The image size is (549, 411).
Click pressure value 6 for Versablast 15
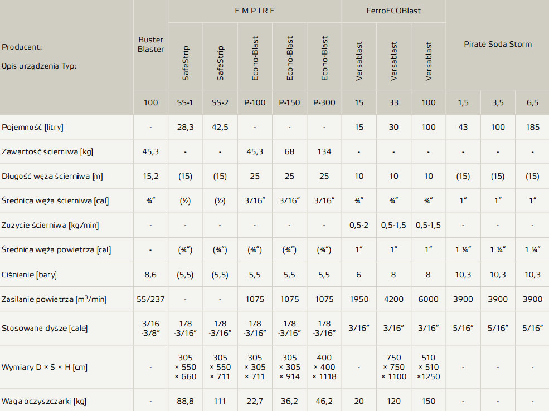pyautogui.click(x=359, y=275)
